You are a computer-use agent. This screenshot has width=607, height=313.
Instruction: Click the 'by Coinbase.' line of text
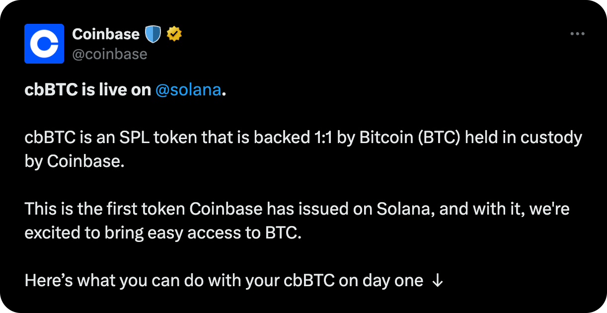coord(74,161)
